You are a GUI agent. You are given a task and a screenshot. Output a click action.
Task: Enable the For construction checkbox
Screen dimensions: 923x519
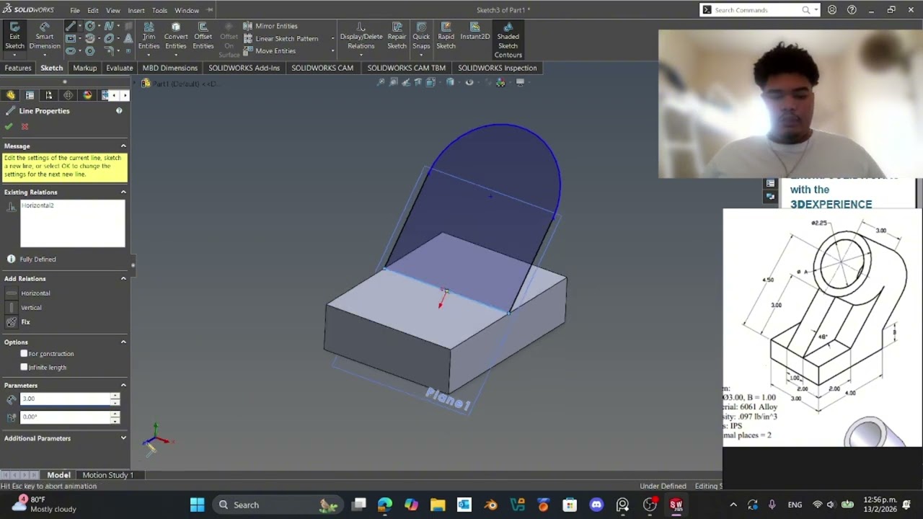click(x=25, y=354)
